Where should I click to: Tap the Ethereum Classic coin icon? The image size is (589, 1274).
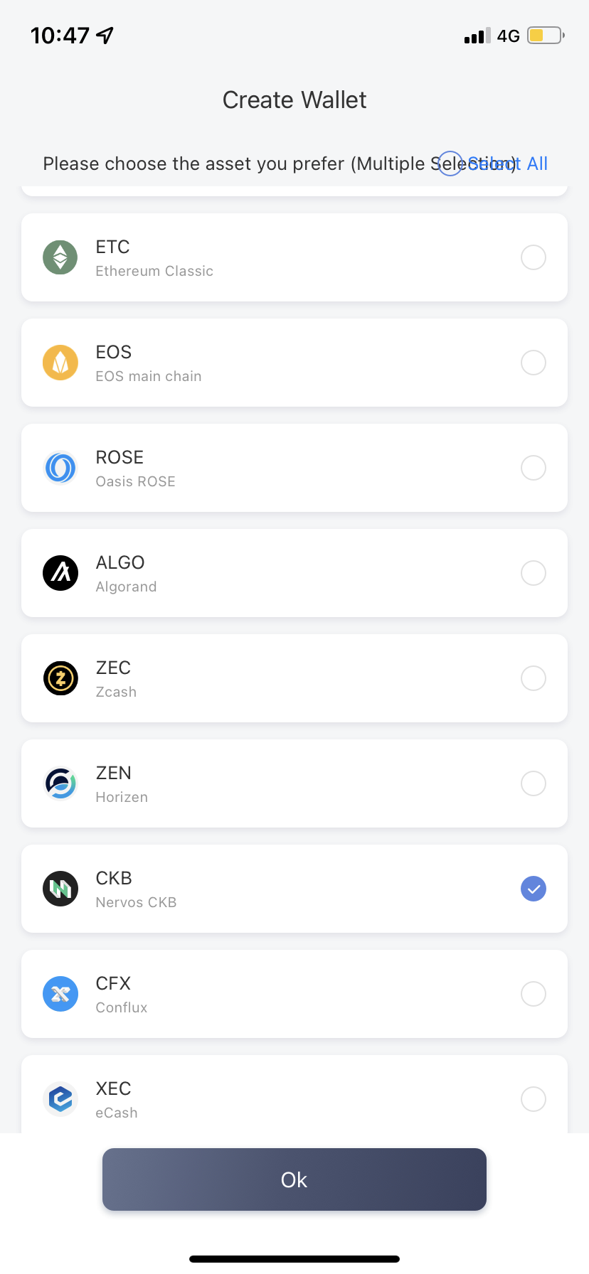point(60,257)
